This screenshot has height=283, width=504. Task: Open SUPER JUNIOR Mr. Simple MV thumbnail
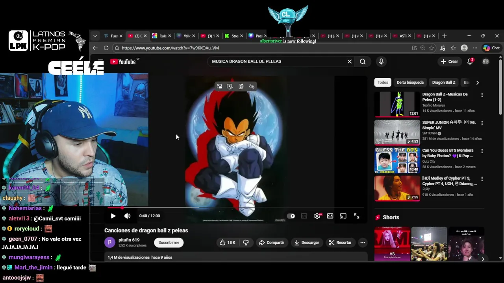point(397,132)
